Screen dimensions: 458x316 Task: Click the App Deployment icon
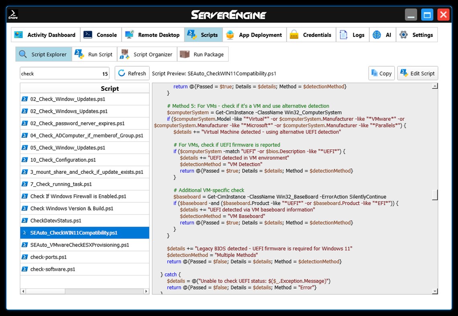pos(229,35)
